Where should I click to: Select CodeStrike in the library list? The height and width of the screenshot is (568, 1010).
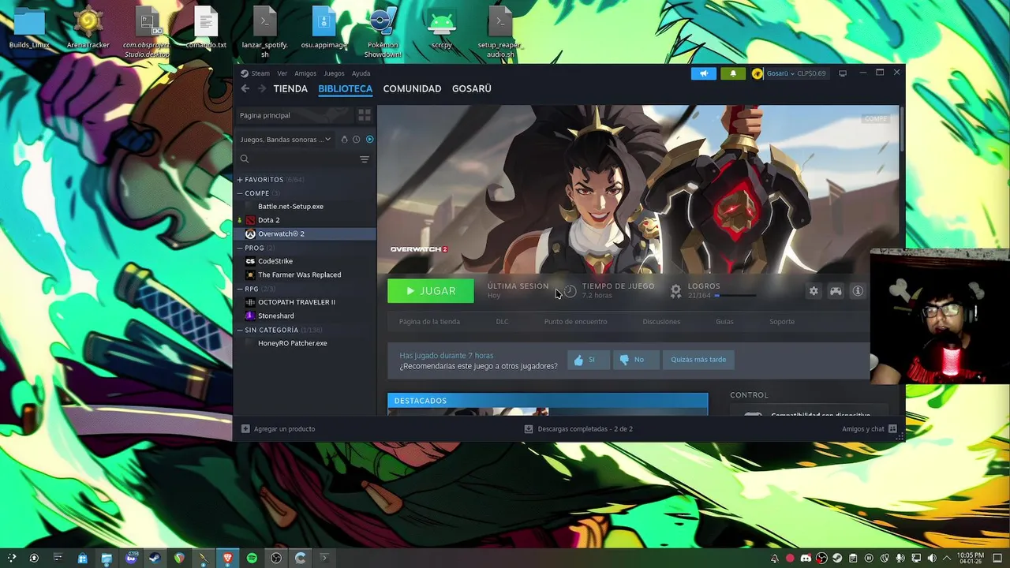point(305,261)
